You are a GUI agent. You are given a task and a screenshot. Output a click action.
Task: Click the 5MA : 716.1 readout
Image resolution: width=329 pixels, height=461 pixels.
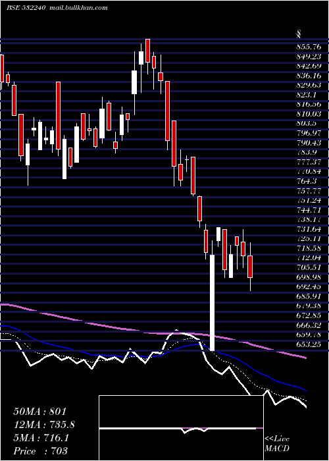[41, 438]
